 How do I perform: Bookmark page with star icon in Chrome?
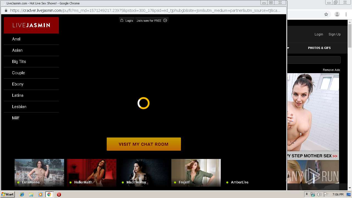tap(326, 14)
